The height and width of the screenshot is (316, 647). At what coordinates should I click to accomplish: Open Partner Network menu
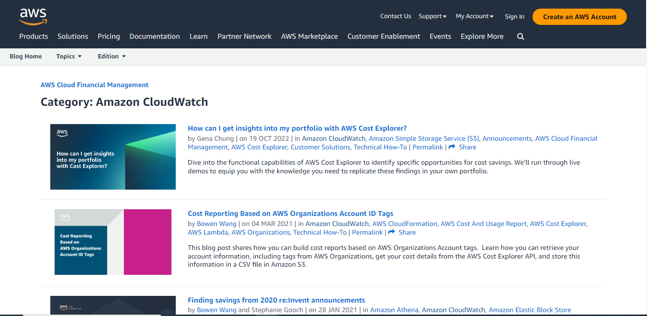pos(244,36)
